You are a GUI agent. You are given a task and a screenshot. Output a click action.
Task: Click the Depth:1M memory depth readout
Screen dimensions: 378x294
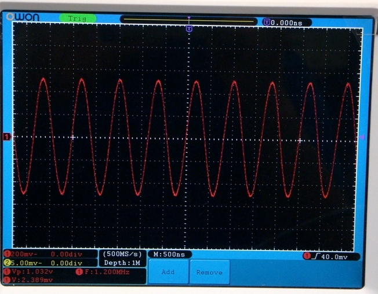coord(122,263)
